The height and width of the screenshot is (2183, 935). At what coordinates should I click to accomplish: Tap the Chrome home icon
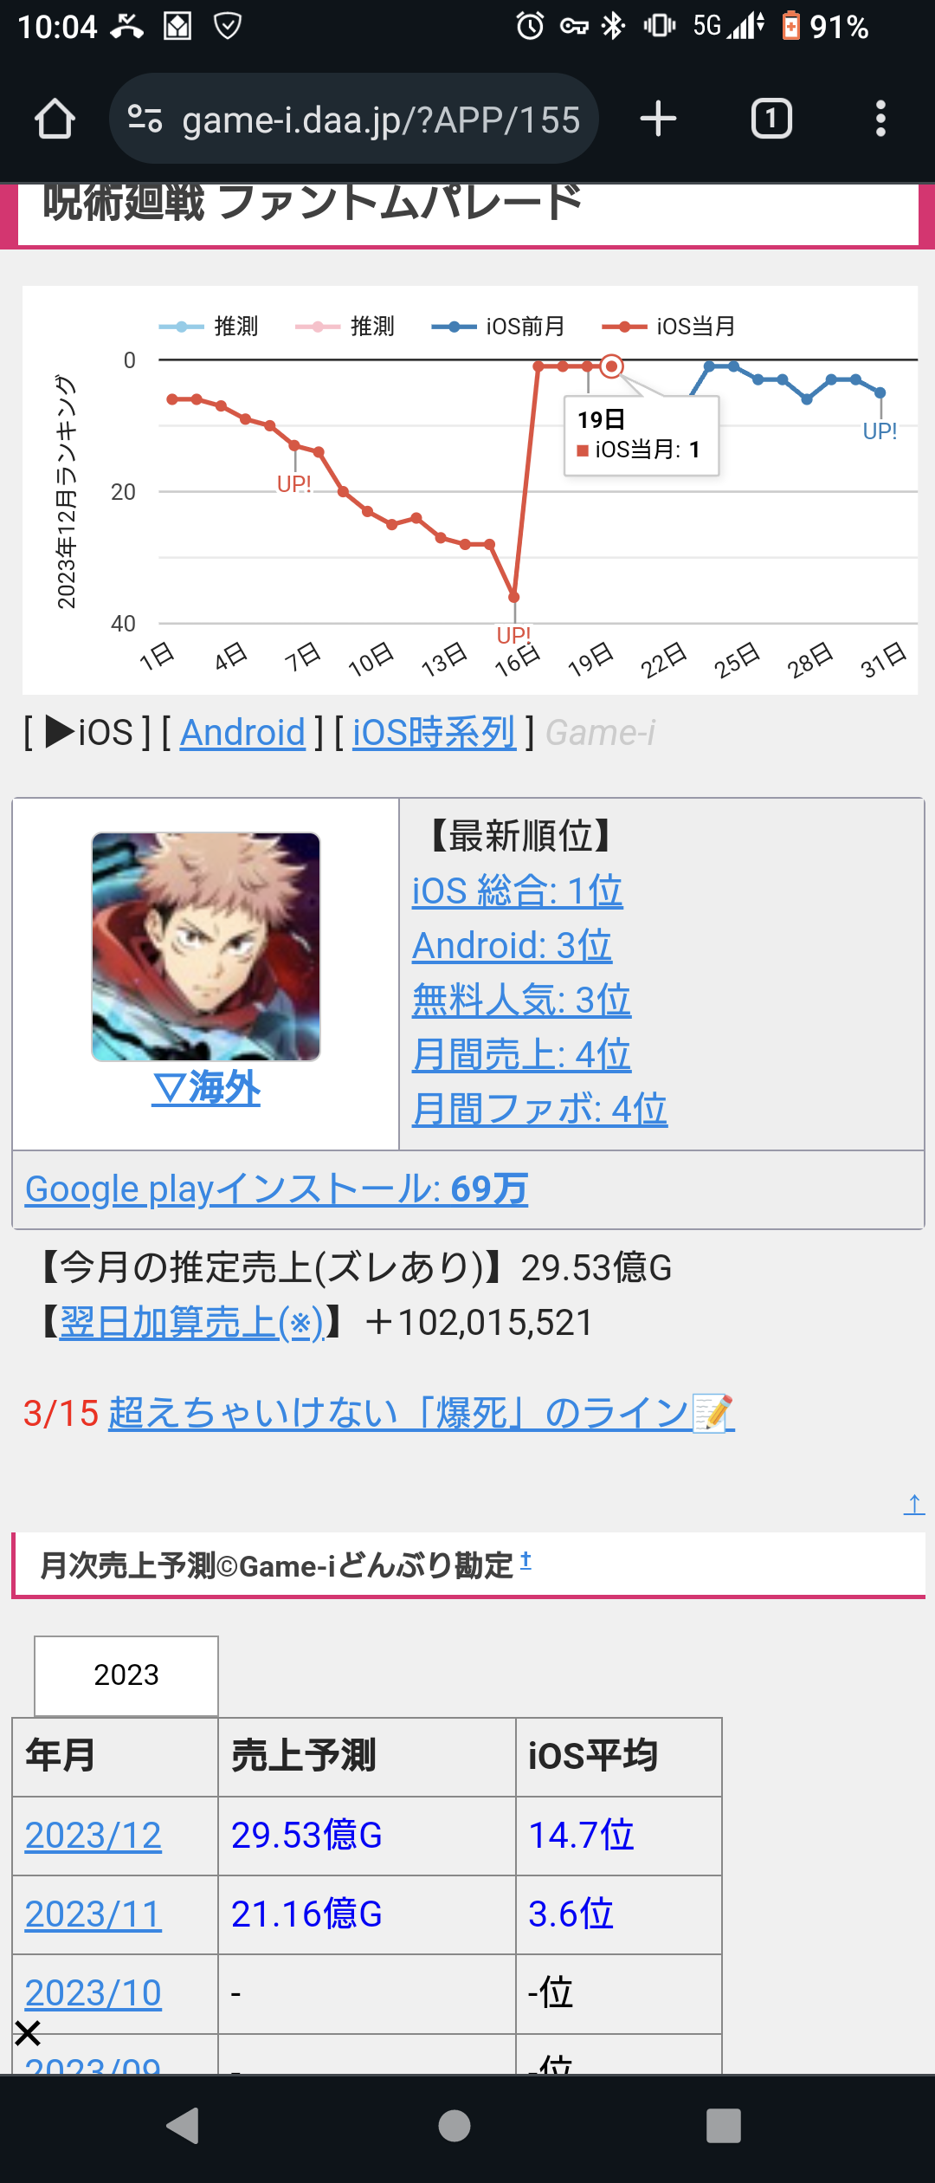coord(55,120)
